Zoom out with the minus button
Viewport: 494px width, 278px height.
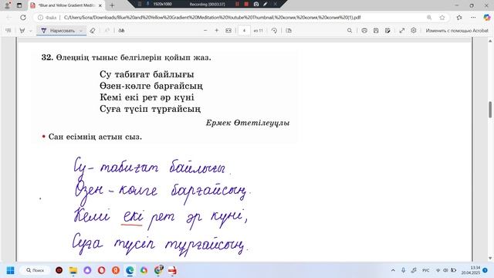[205, 31]
